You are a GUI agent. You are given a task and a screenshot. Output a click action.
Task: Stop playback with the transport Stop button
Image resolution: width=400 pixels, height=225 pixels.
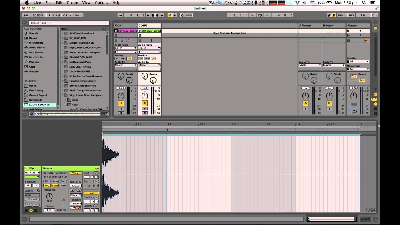(152, 15)
